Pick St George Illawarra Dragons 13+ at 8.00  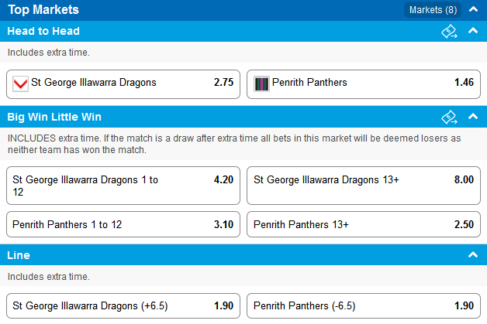(x=364, y=186)
